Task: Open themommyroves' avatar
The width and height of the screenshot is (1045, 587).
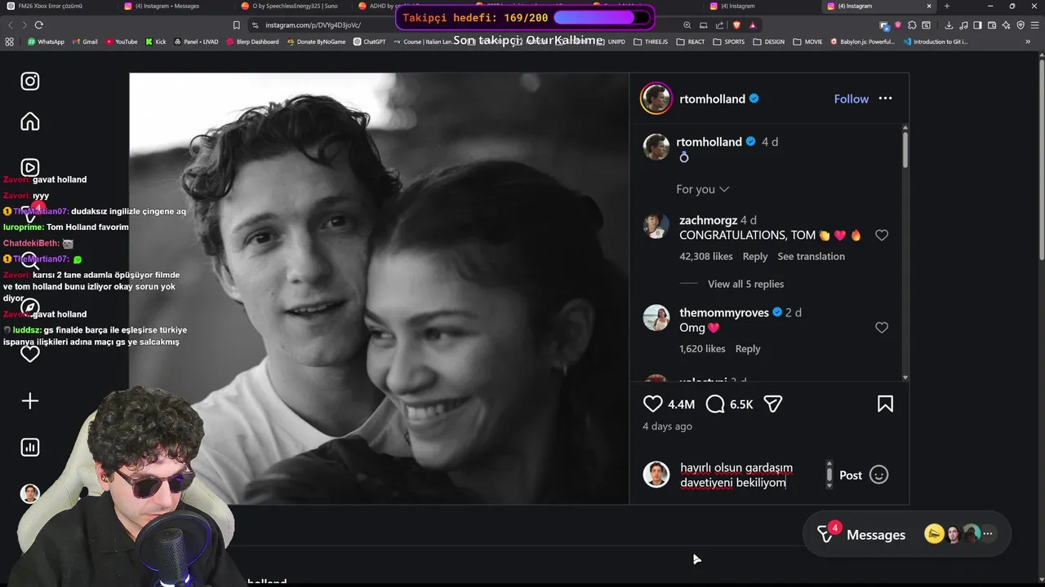Action: [656, 318]
